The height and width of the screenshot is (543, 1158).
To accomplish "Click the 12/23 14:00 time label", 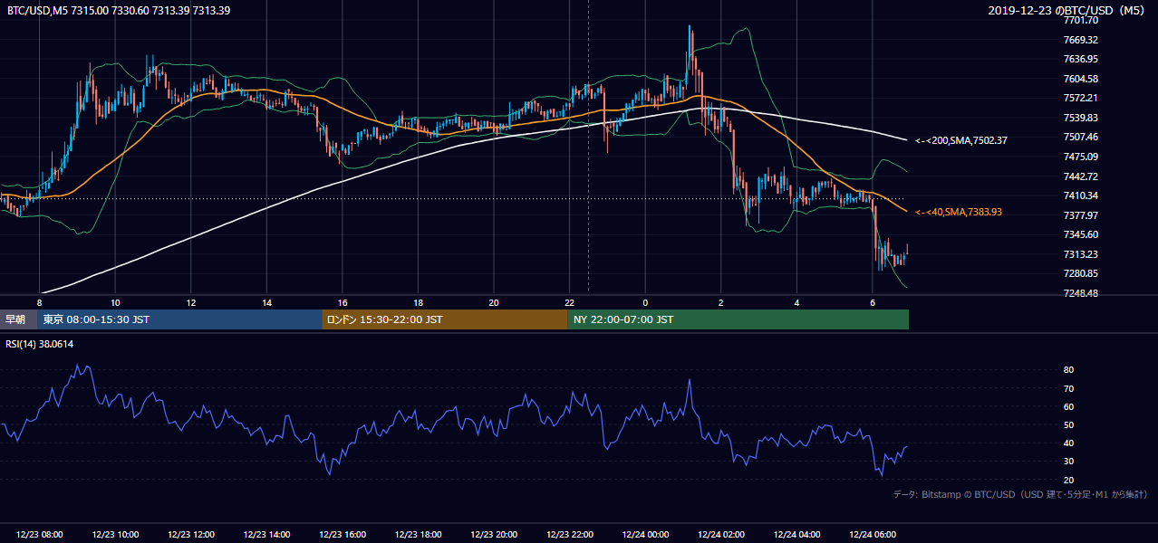I will (x=266, y=535).
